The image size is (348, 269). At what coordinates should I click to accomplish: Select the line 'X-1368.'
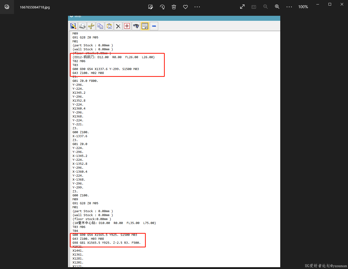(79, 180)
